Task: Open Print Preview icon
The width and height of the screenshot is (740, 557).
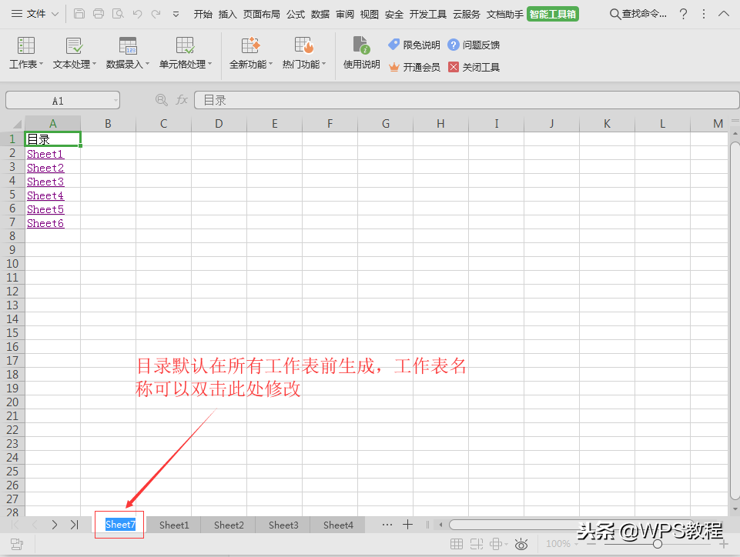Action: tap(118, 14)
